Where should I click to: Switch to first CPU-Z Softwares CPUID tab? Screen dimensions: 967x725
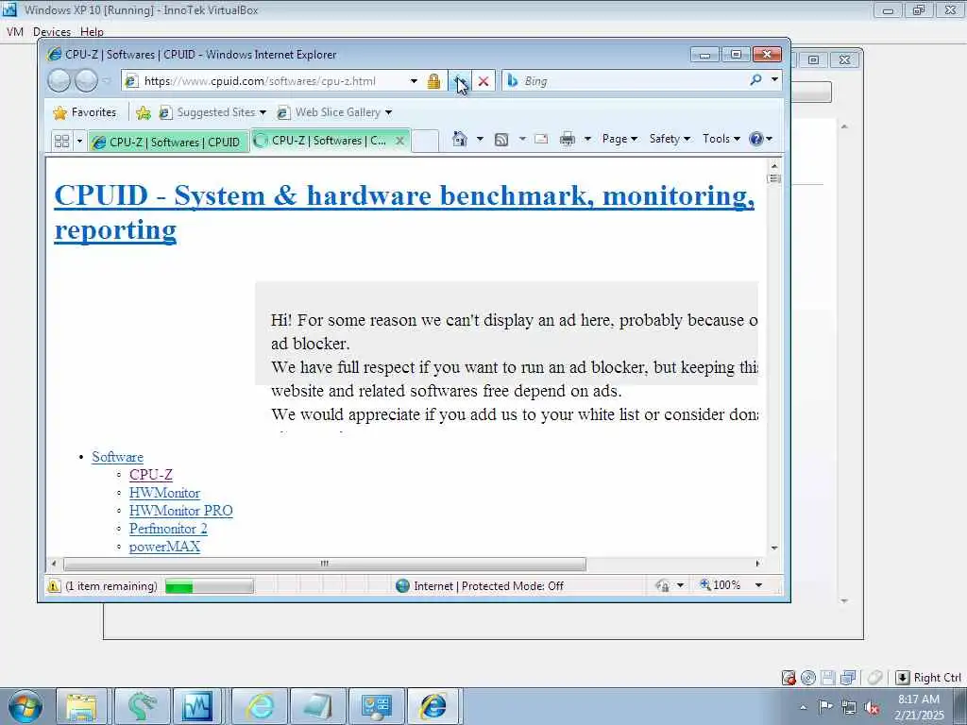coord(168,142)
